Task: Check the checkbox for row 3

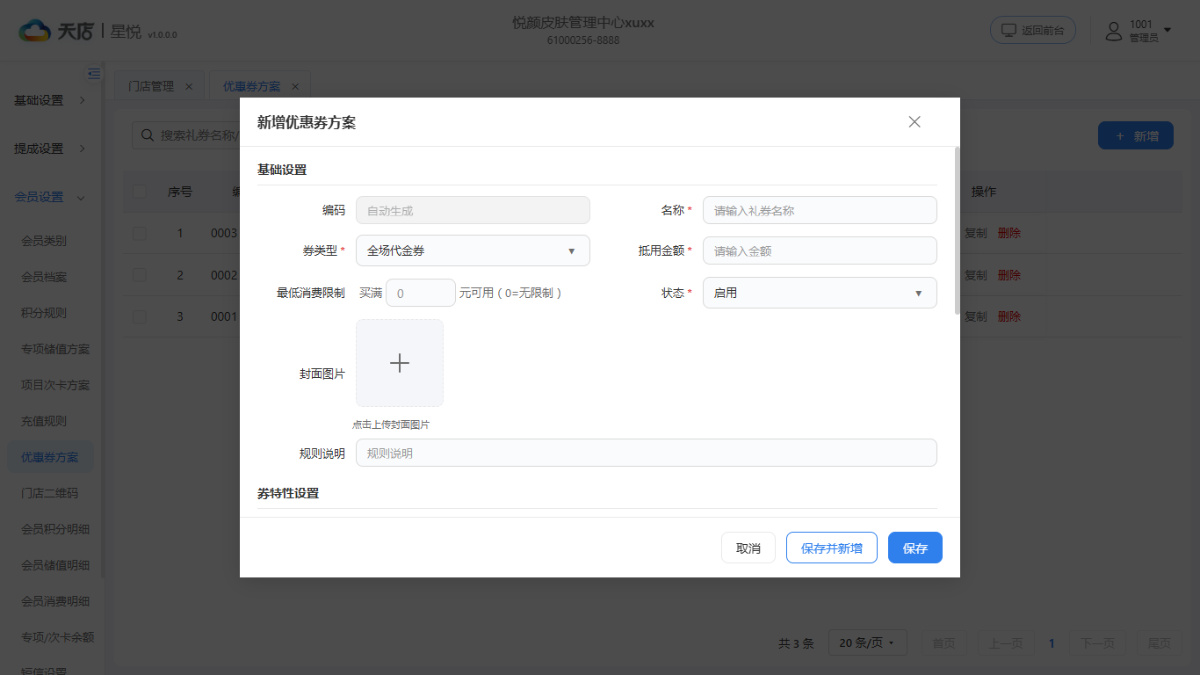Action: point(140,316)
